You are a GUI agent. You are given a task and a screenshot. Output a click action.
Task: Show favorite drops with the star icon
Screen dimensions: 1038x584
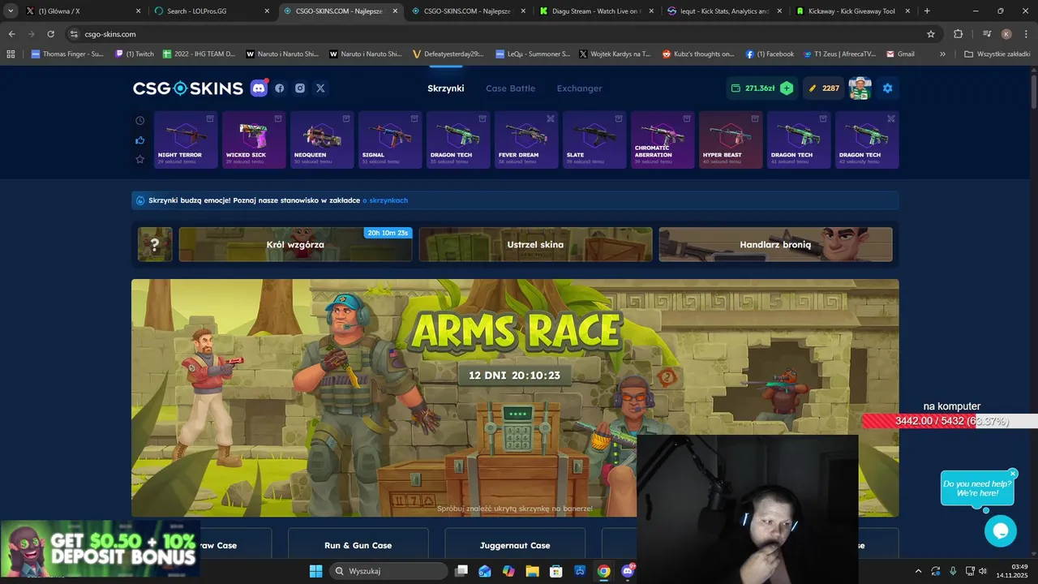(139, 160)
